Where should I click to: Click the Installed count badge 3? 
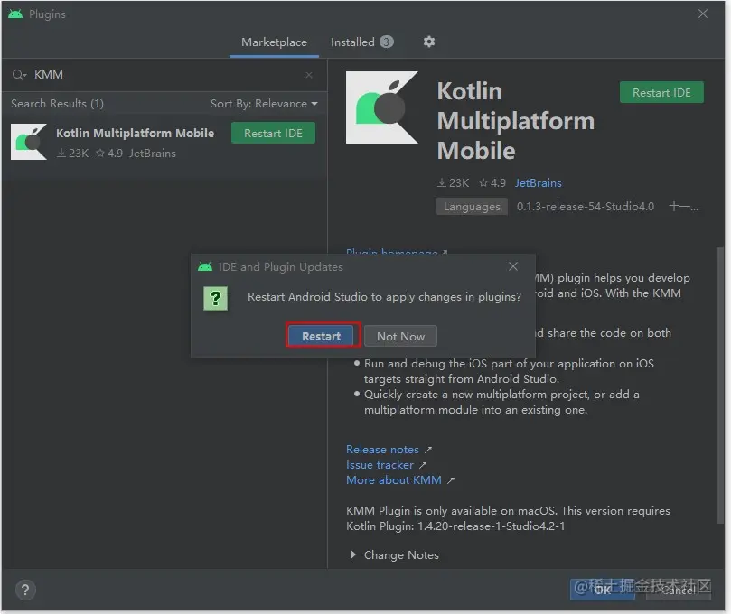pos(386,42)
